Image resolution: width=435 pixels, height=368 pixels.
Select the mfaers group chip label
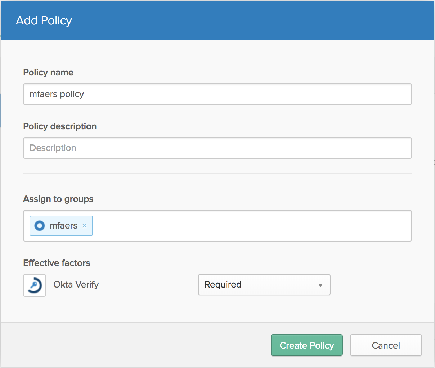click(63, 226)
